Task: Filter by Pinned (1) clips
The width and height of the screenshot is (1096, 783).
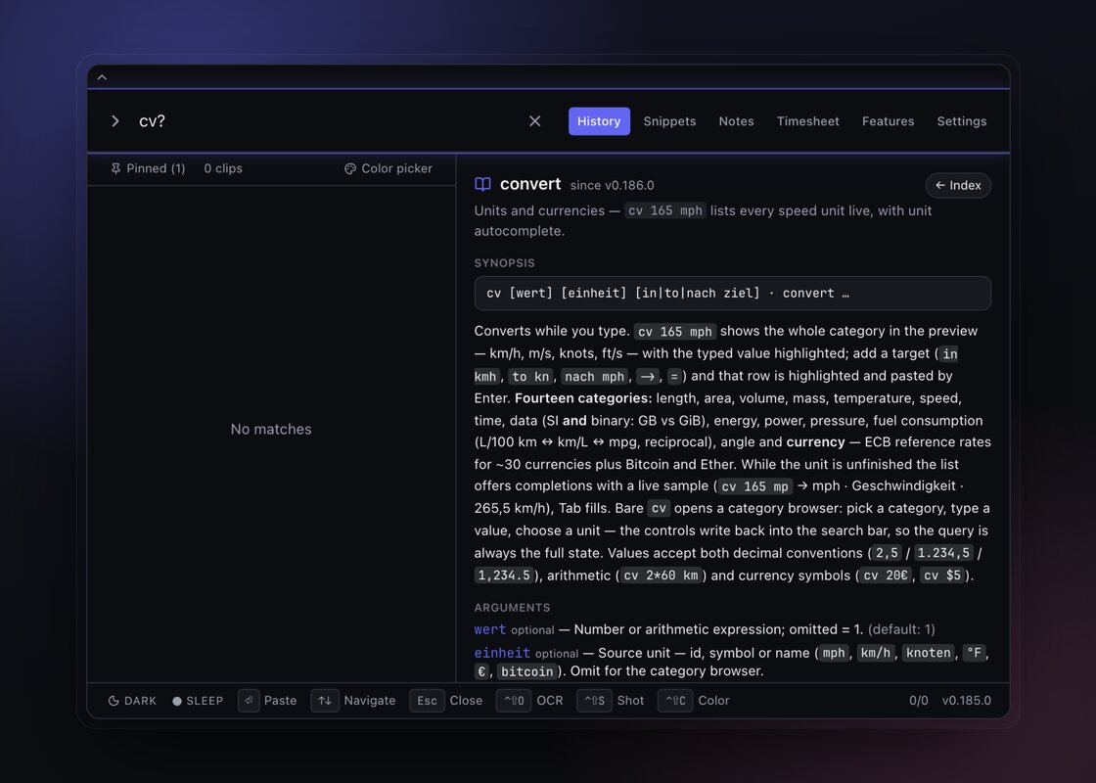Action: tap(148, 168)
